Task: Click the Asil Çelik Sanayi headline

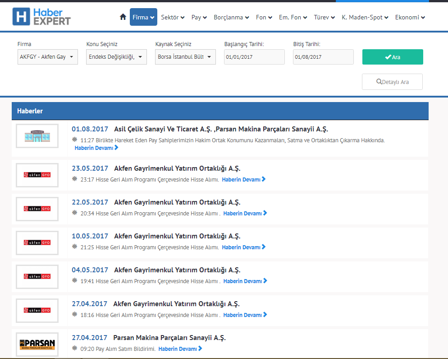Action: pyautogui.click(x=221, y=129)
